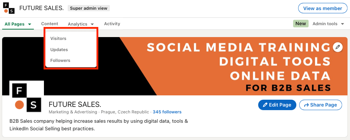This screenshot has width=350, height=140.
Task: Select Followers from Analytics menu
Action: (x=60, y=60)
